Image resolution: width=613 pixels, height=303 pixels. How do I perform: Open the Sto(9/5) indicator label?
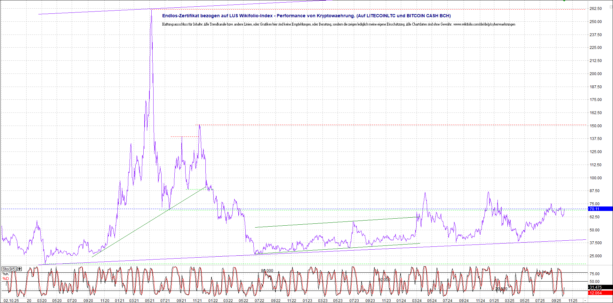[9, 269]
